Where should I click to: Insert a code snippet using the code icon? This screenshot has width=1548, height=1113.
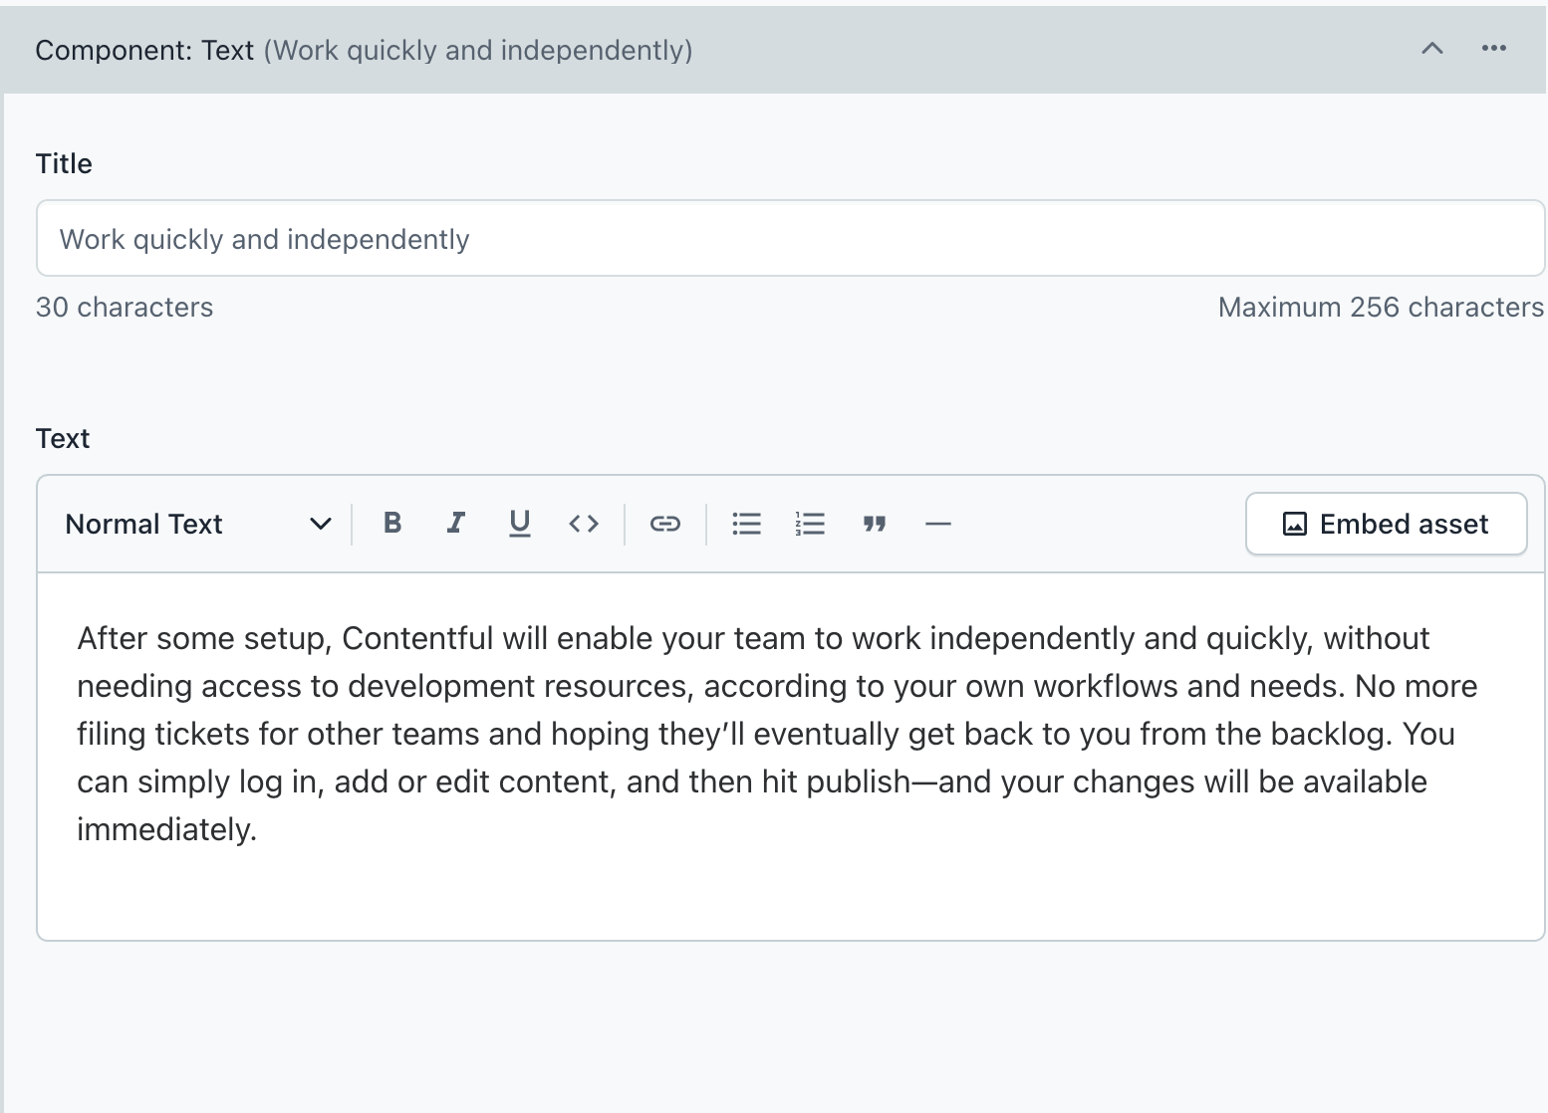[x=583, y=523]
